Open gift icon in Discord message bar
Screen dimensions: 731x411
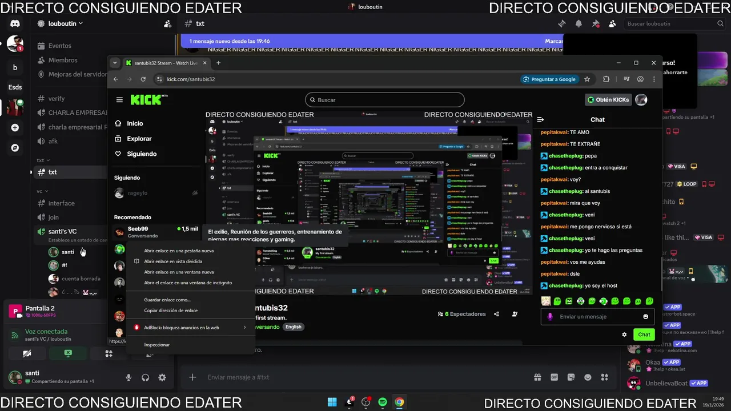click(537, 377)
